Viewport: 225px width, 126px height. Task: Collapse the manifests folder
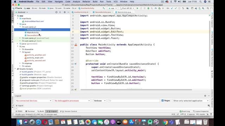18,19
